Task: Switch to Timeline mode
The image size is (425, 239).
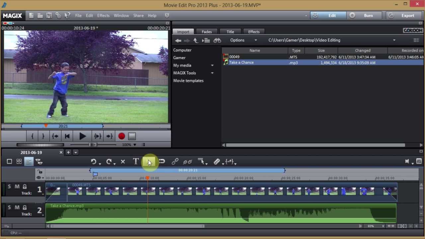Action: (x=29, y=162)
